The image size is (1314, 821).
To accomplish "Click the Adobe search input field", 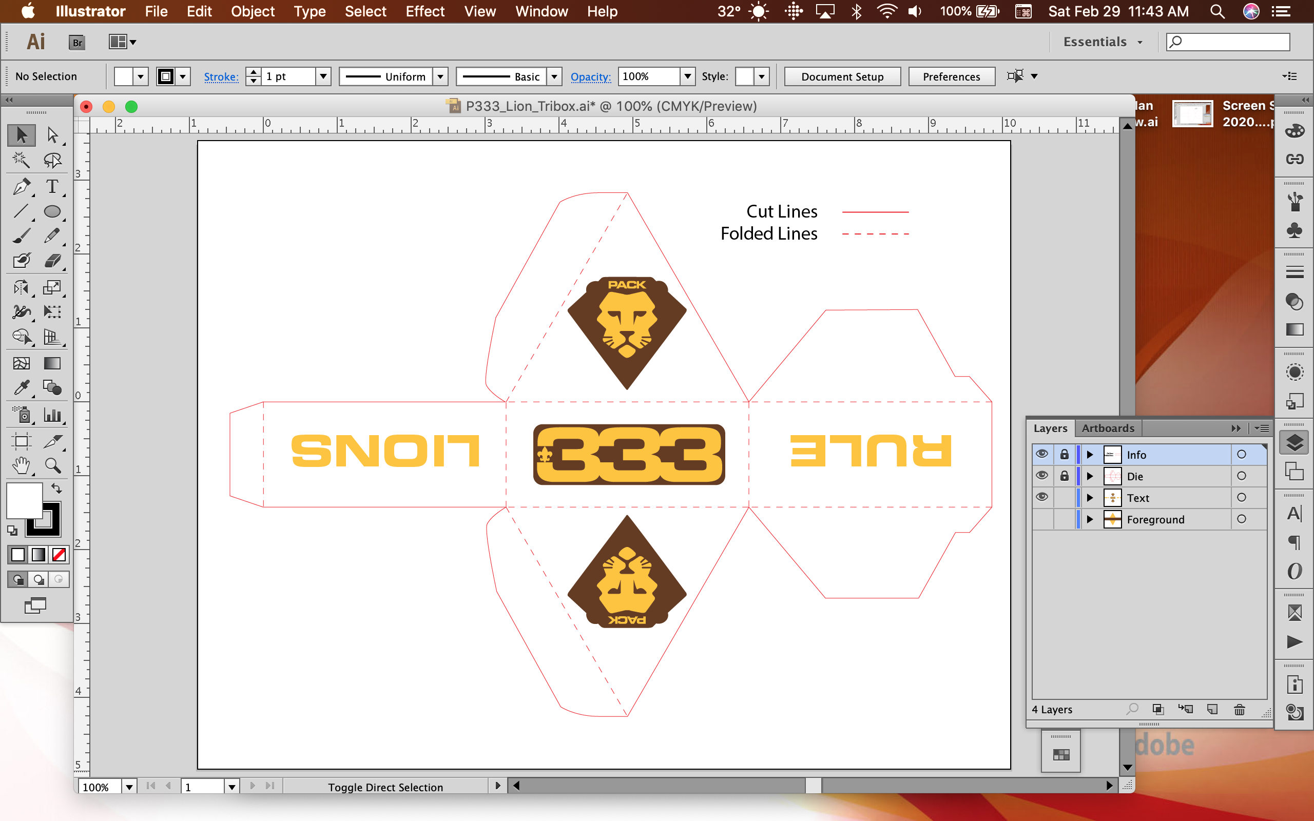I will pyautogui.click(x=1228, y=42).
